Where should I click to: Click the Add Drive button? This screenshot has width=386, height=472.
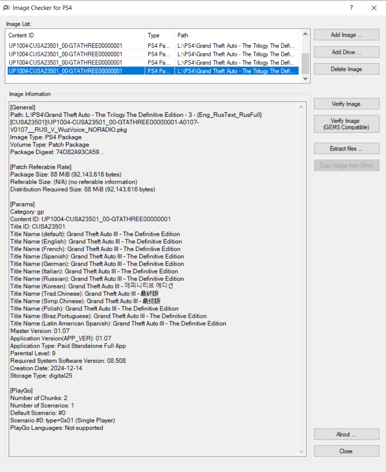coord(347,52)
